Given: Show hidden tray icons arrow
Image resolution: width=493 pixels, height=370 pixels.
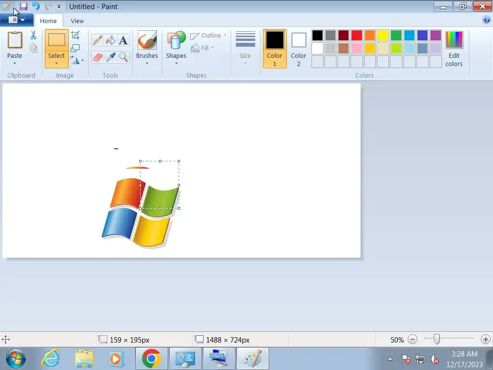Looking at the screenshot, I should [390, 358].
